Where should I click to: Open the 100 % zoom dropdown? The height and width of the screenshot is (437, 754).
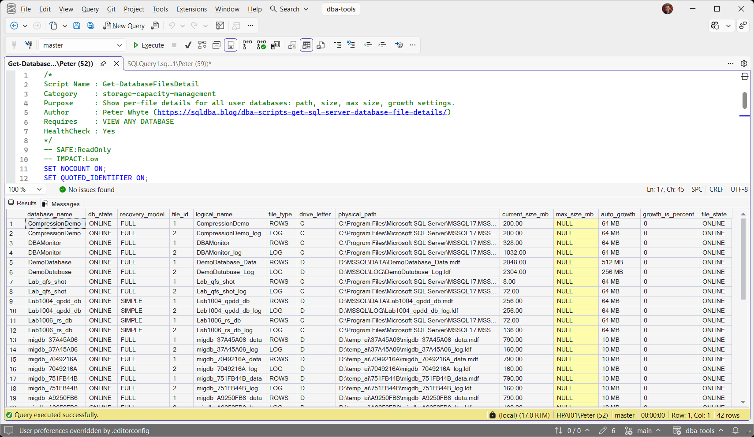(x=25, y=189)
